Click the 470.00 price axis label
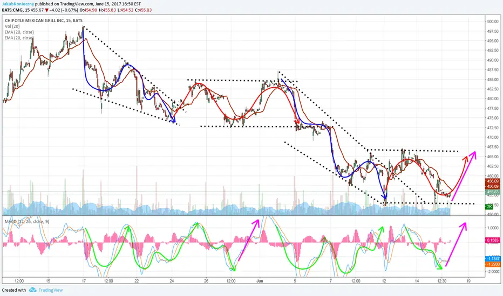Viewport: 503px width, 296px height. pyautogui.click(x=492, y=137)
